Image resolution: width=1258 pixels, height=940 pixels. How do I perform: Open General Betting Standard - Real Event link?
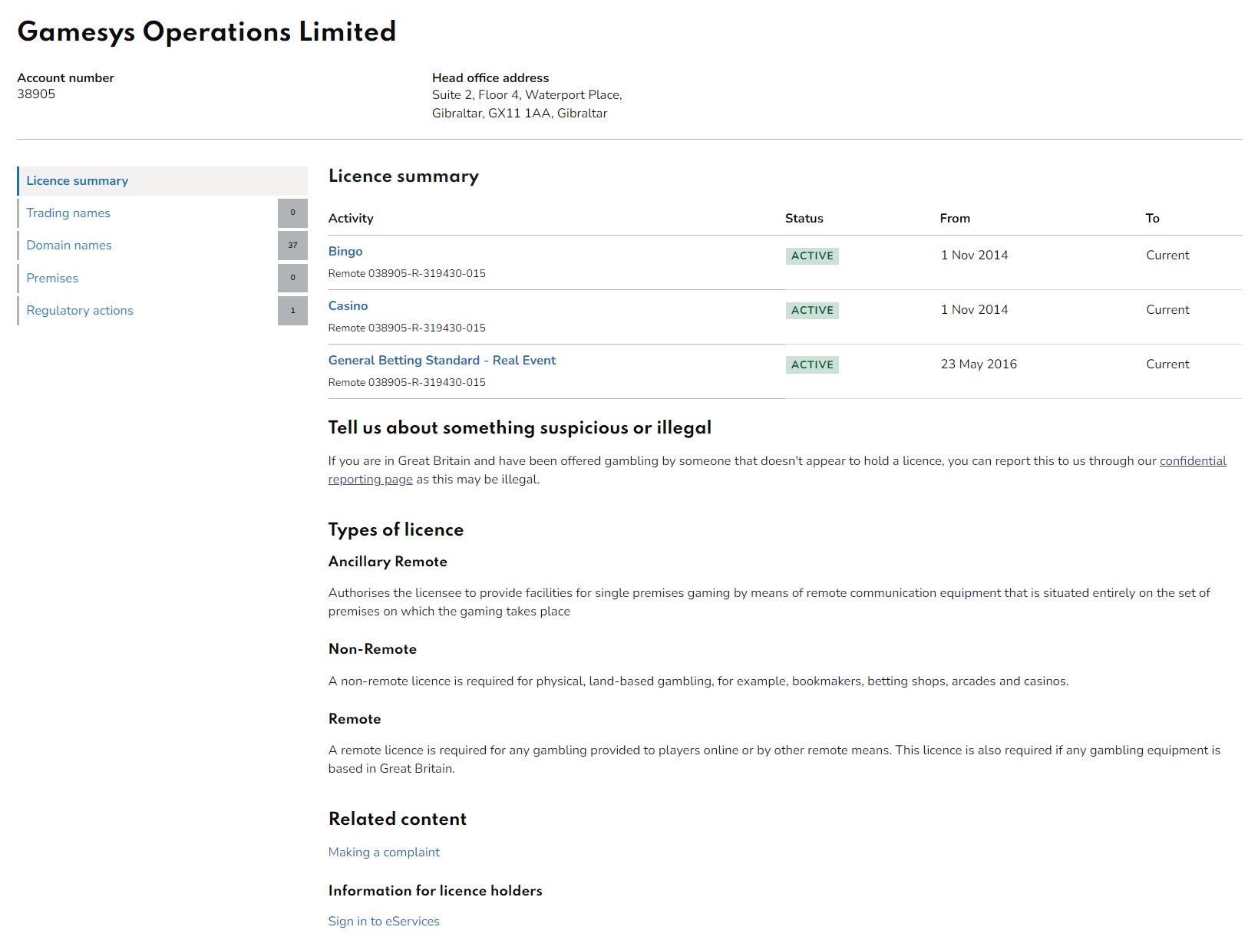442,361
